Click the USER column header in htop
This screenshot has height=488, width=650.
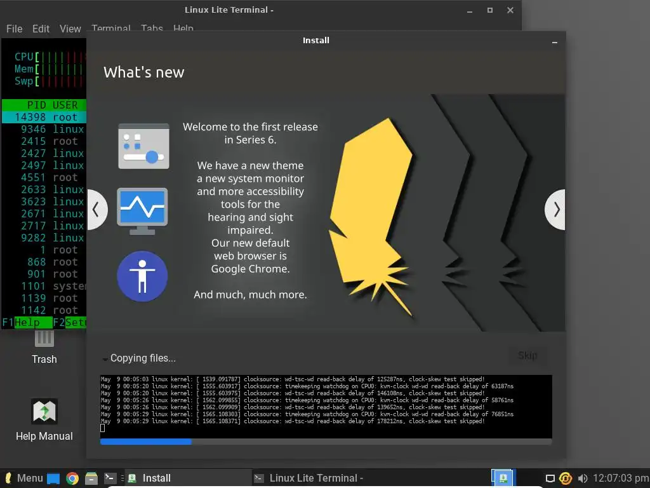coord(65,105)
